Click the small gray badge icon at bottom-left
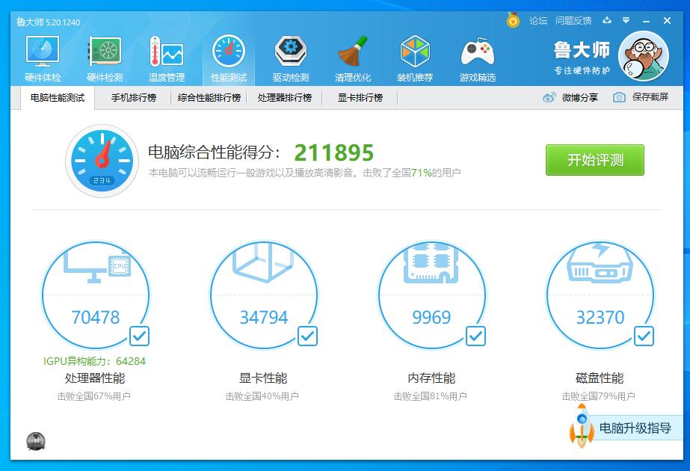 (x=36, y=441)
